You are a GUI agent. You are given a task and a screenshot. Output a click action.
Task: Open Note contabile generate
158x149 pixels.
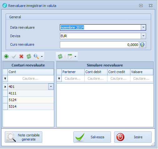[24, 137]
